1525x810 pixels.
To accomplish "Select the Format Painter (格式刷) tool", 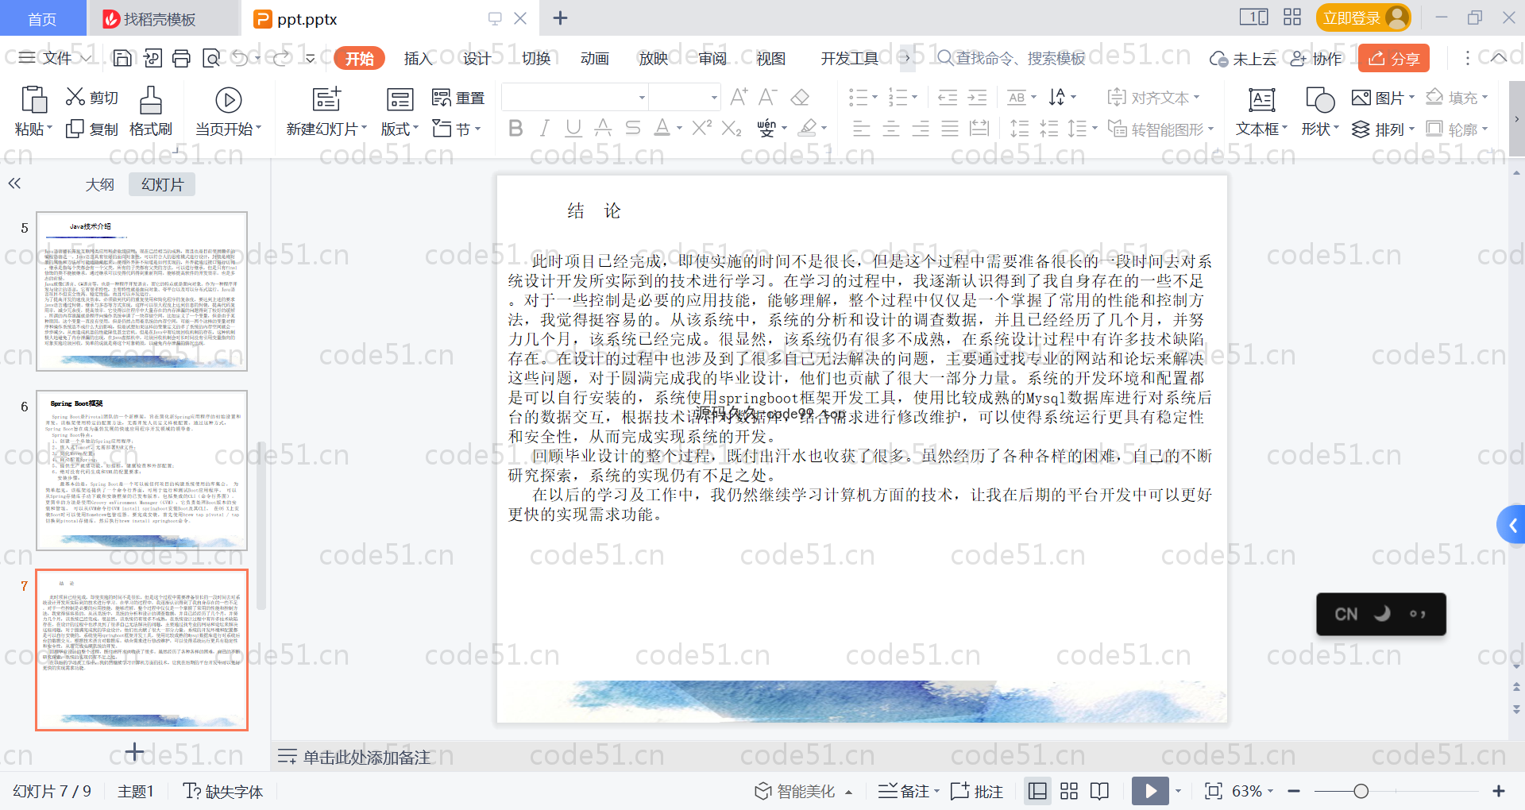I will (x=151, y=111).
